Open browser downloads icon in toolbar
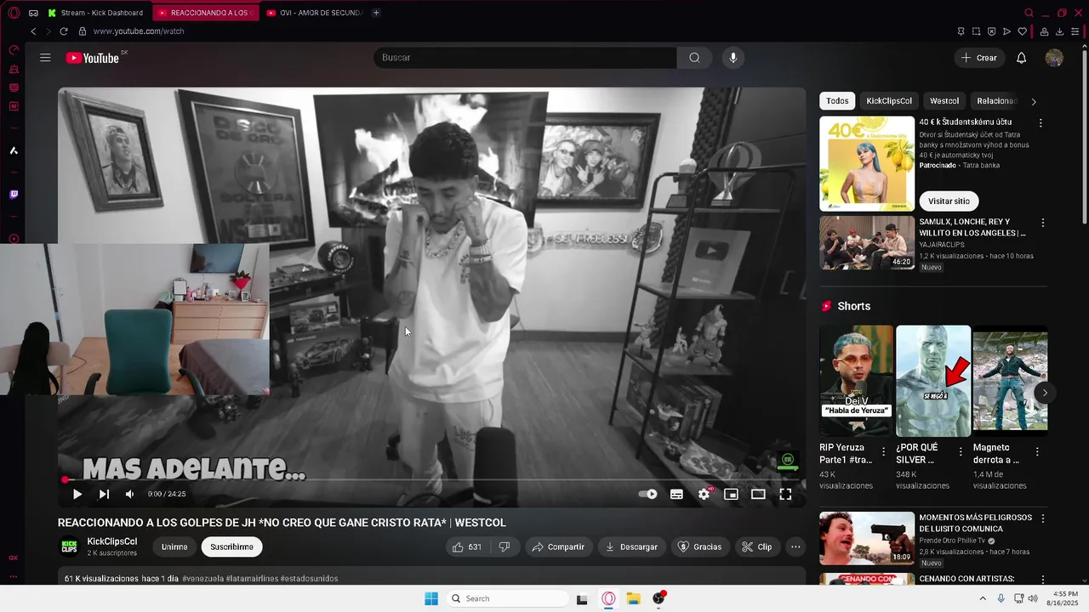The height and width of the screenshot is (612, 1089). click(x=1060, y=31)
